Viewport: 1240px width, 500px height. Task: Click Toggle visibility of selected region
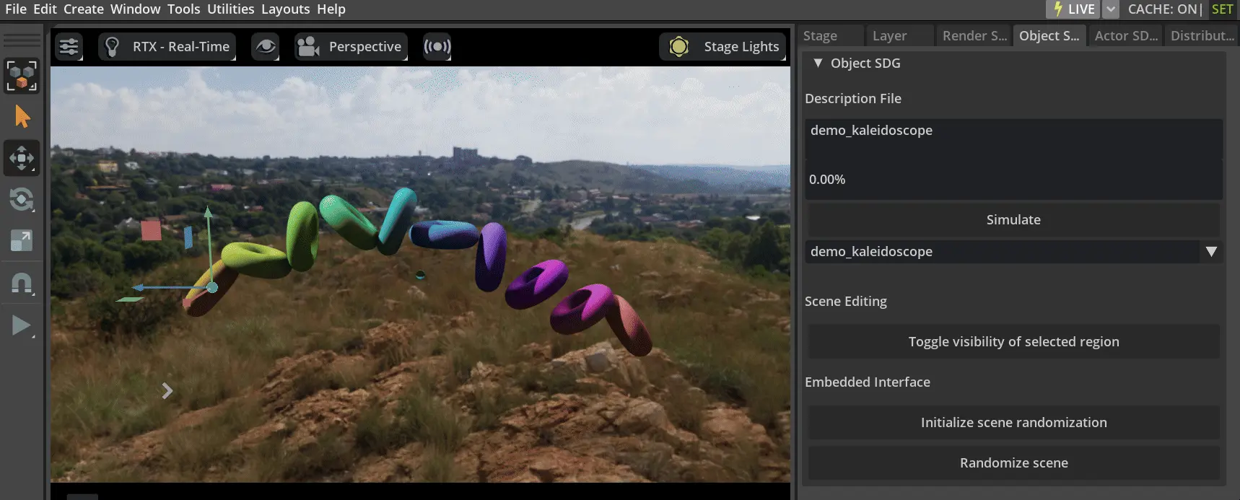click(x=1013, y=342)
